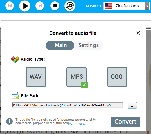The width and height of the screenshot is (151, 134).
Task: Click the Audio Type colored cubes icon
Action: (x=15, y=59)
